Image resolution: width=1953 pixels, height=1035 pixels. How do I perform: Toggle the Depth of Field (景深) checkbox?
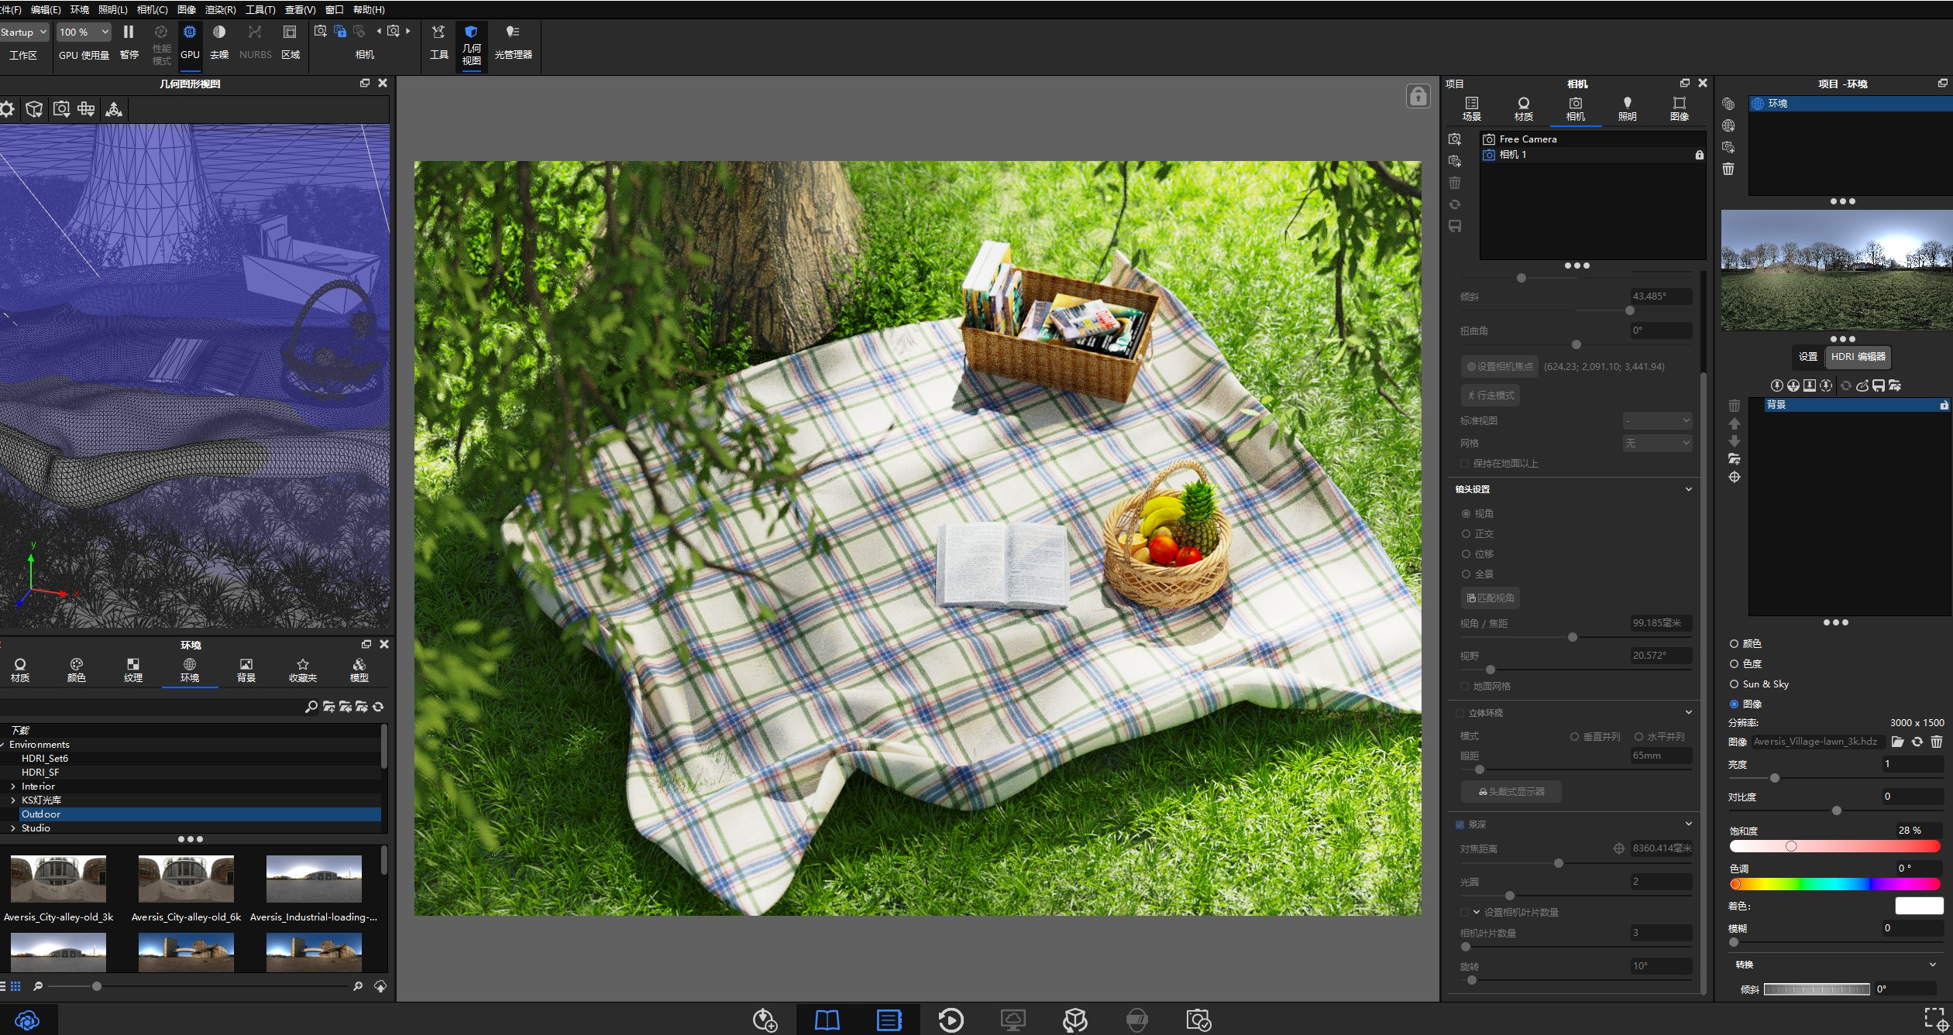tap(1460, 824)
